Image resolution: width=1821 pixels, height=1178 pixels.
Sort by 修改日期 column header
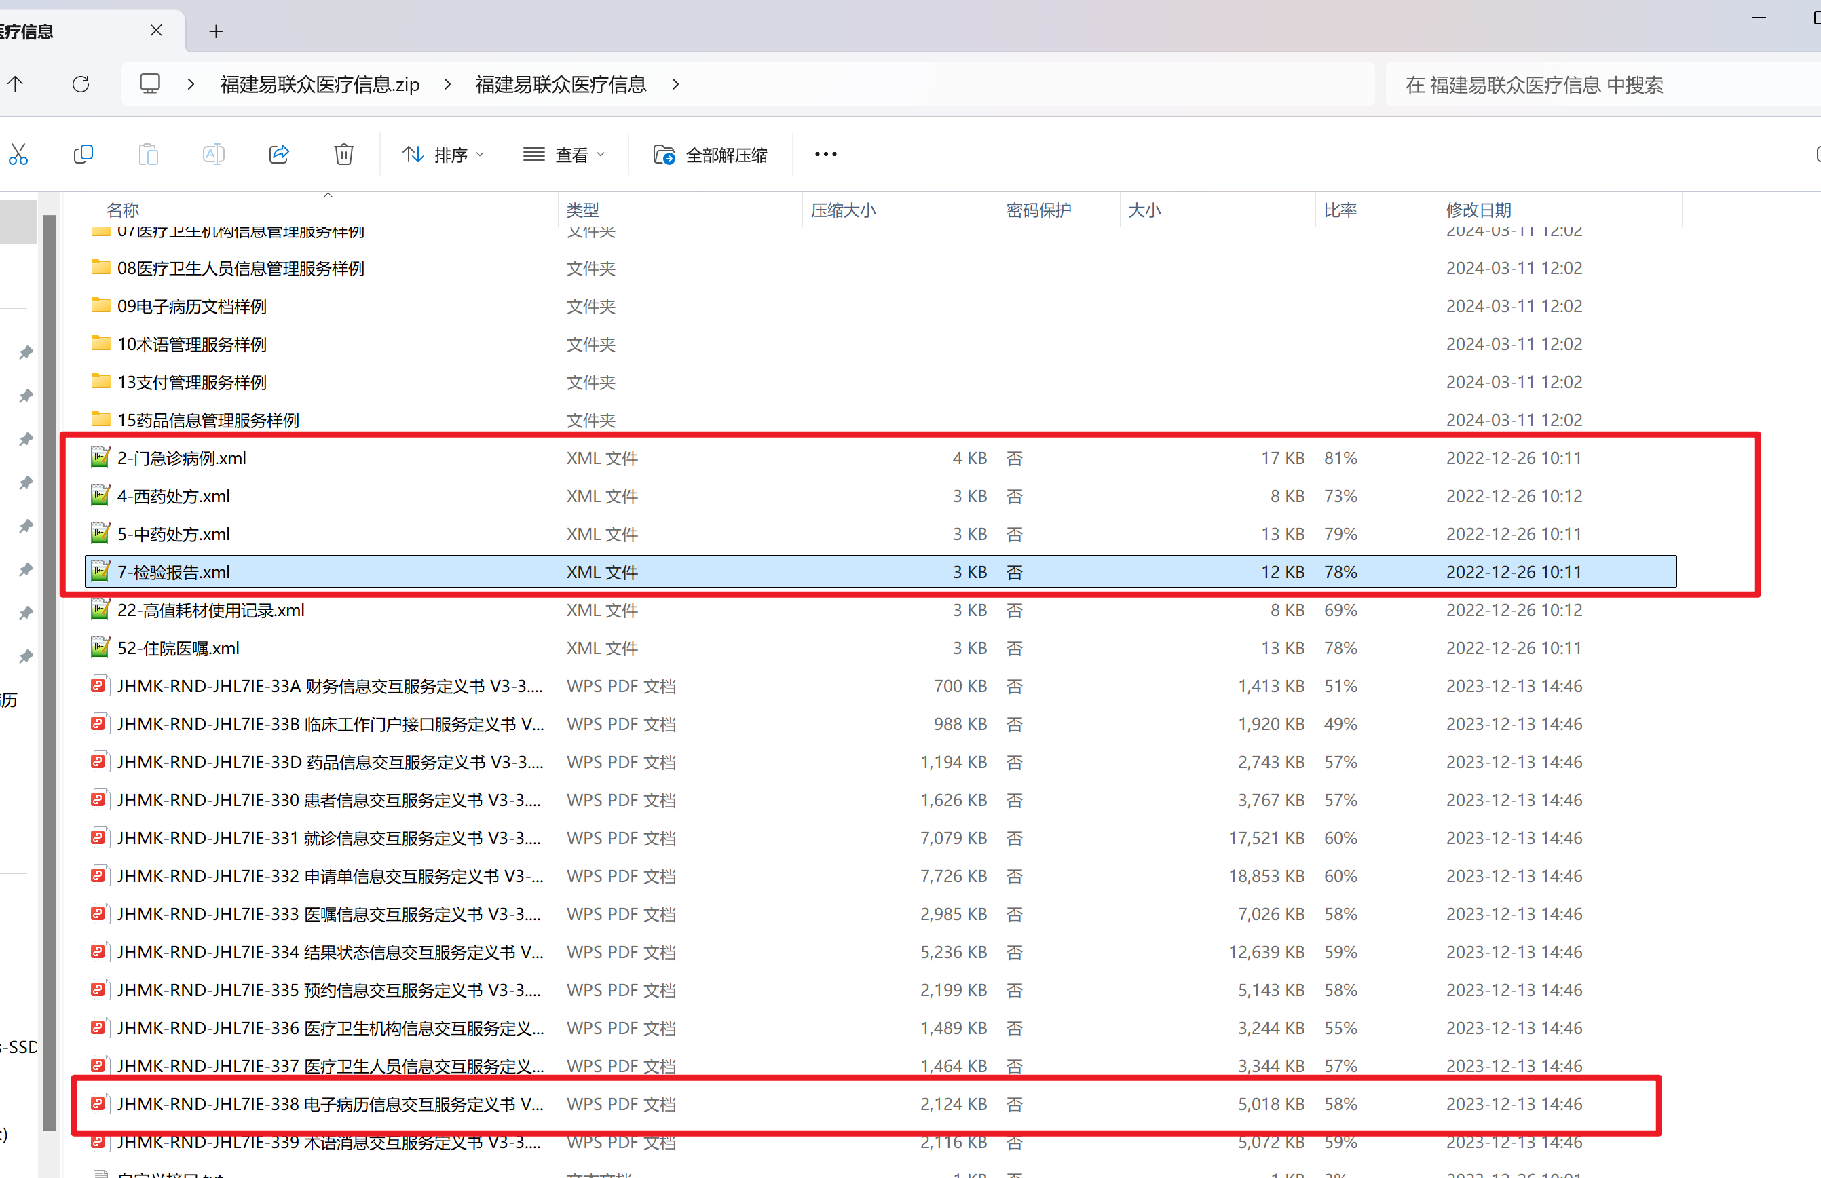(1478, 210)
